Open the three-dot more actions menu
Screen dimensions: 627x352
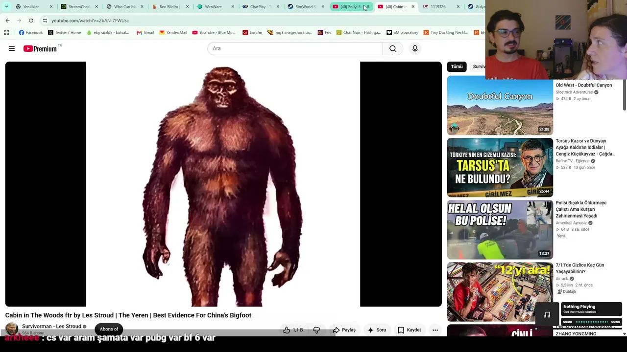[435, 330]
